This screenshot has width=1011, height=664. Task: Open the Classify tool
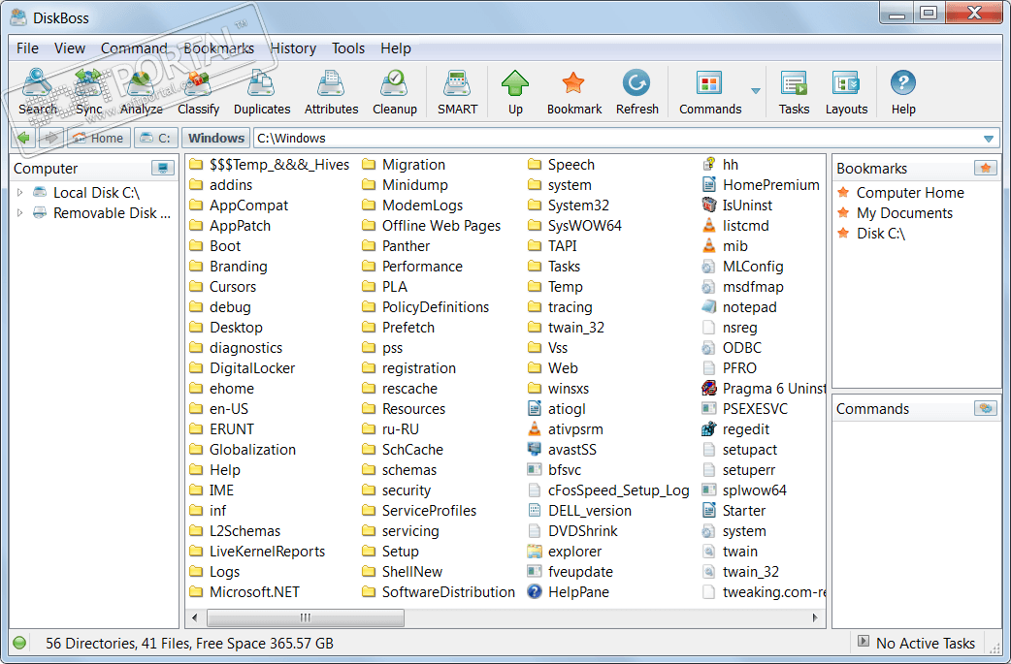[x=199, y=92]
